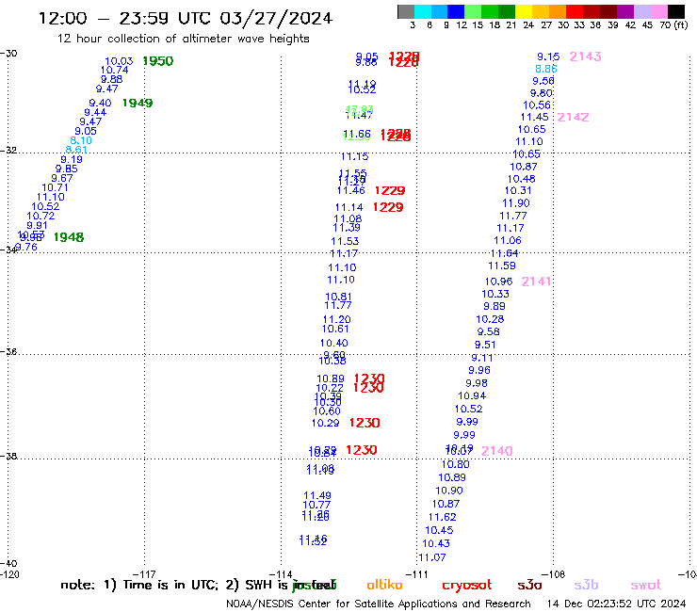
Task: Click the wave height '11.64'
Action: tap(504, 253)
